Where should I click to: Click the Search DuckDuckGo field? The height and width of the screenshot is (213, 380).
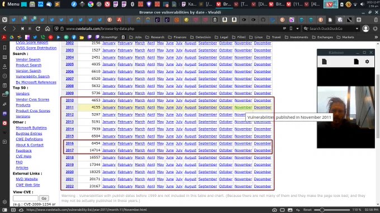(x=331, y=28)
